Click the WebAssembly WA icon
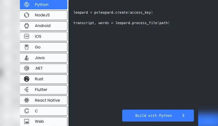Screen dimensions: 218x126 pos(27,121)
